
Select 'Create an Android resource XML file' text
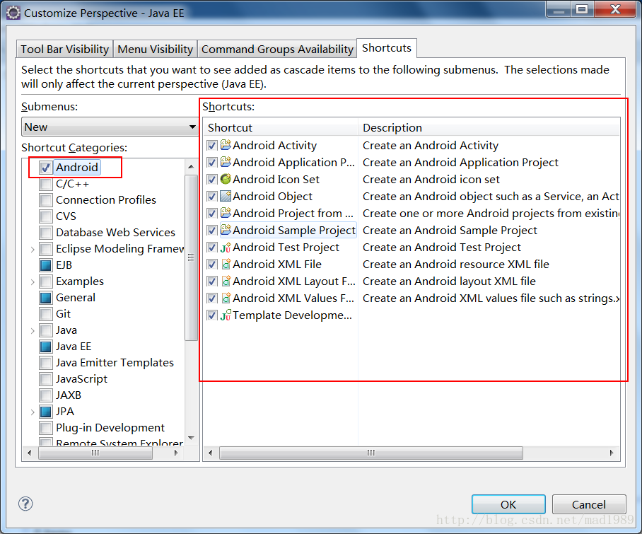click(x=456, y=264)
